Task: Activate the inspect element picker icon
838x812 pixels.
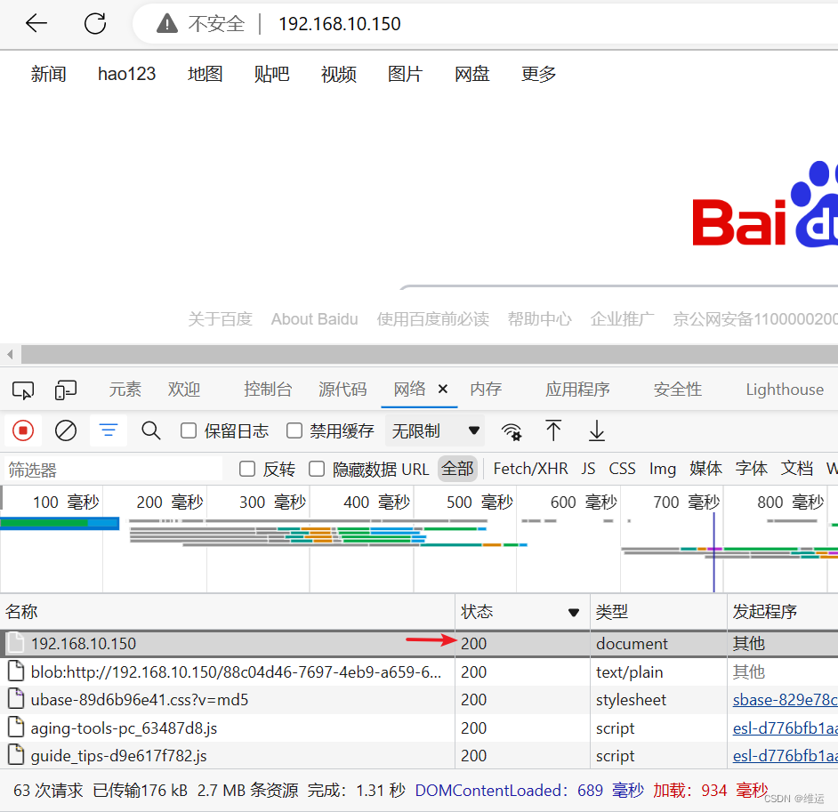Action: (x=23, y=390)
